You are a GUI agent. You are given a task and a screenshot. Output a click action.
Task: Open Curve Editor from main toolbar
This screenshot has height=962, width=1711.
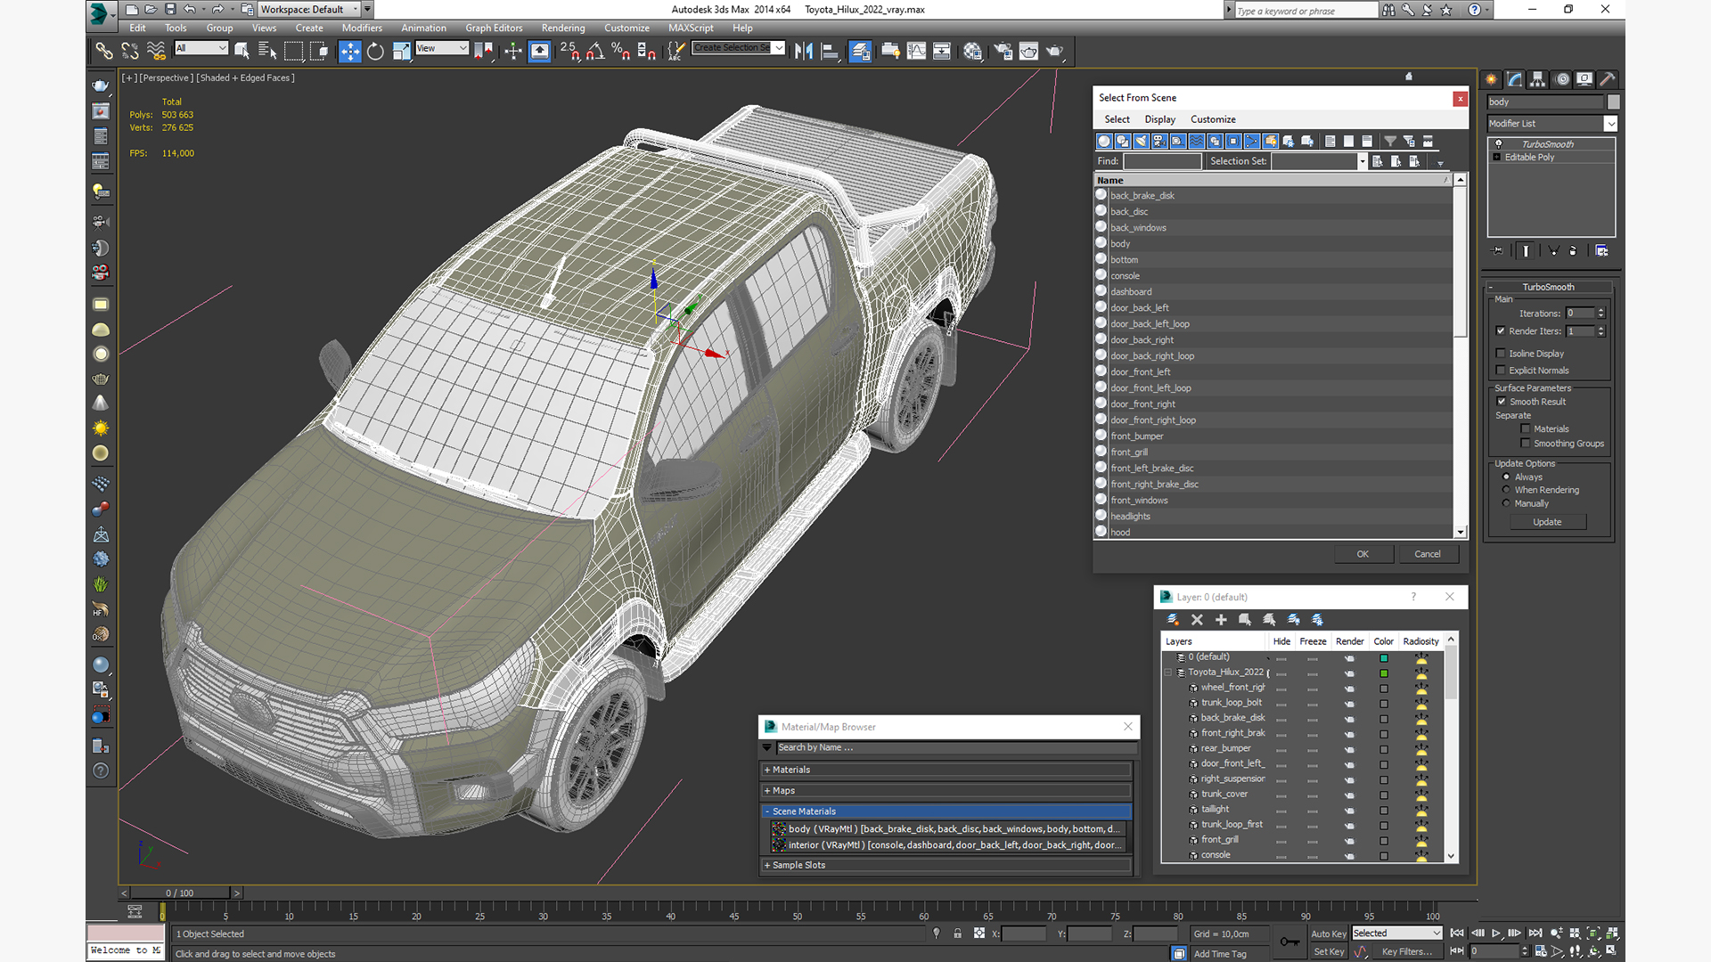pos(916,51)
